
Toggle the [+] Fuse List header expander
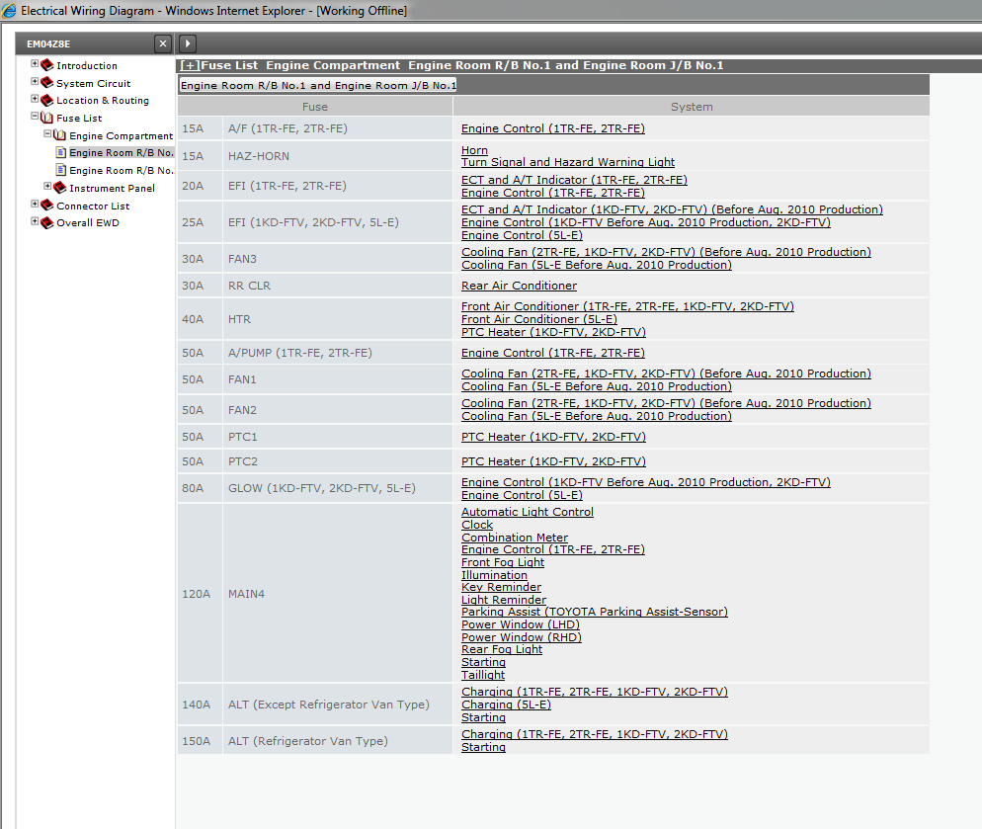pos(189,65)
